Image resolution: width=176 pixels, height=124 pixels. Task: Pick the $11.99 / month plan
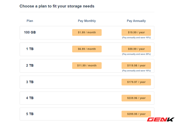[x=87, y=66]
